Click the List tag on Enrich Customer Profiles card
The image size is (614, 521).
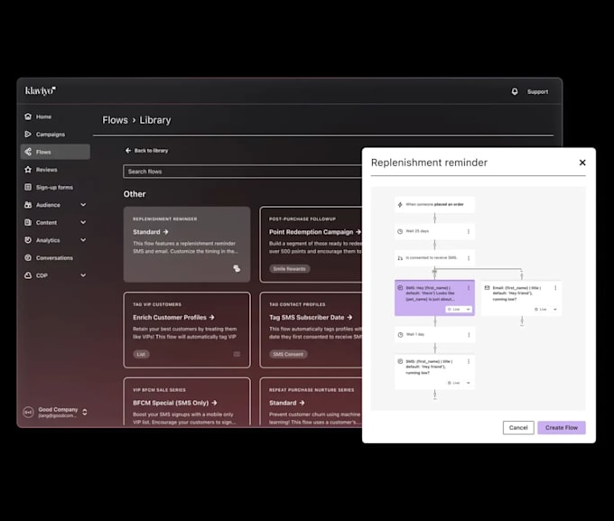point(141,354)
